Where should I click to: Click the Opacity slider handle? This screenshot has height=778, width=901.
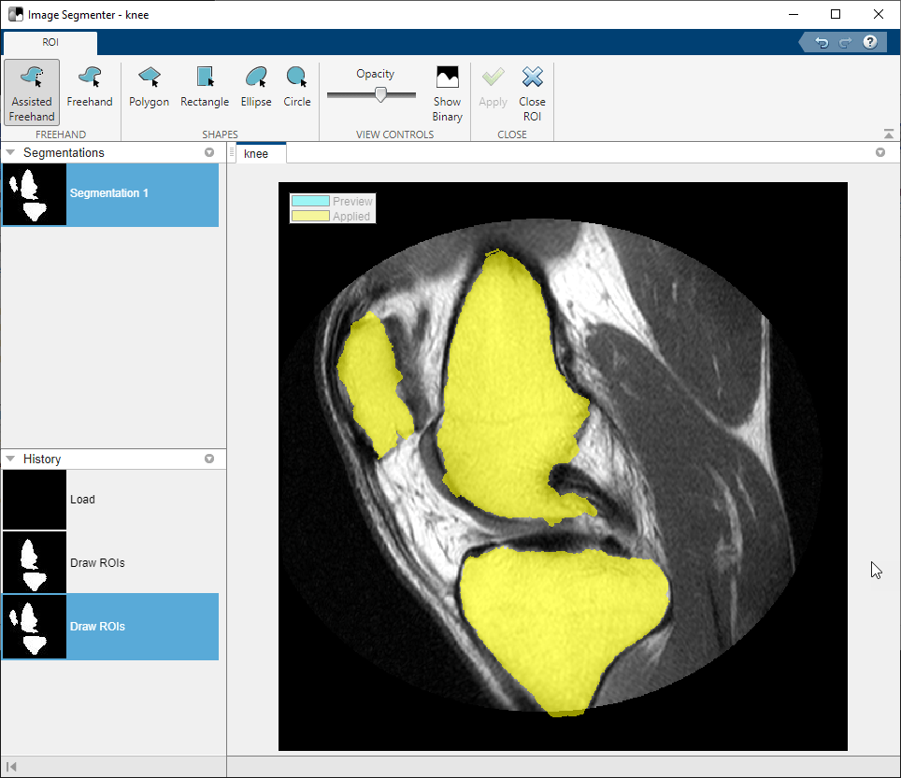click(x=380, y=94)
